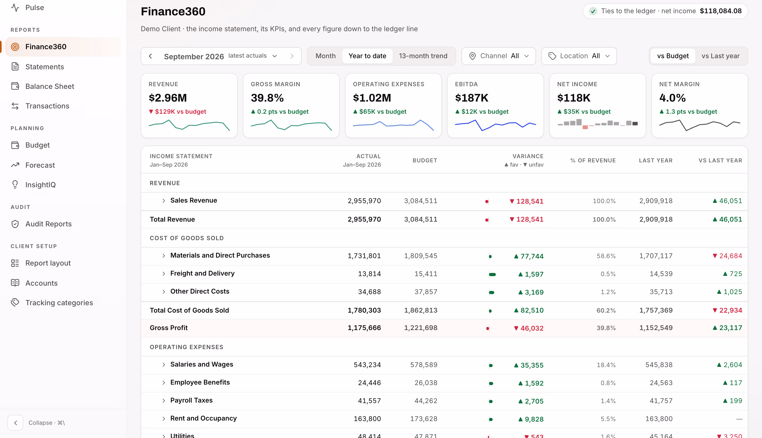Click the Tracking categories tag icon
The height and width of the screenshot is (438, 762).
pyautogui.click(x=15, y=302)
